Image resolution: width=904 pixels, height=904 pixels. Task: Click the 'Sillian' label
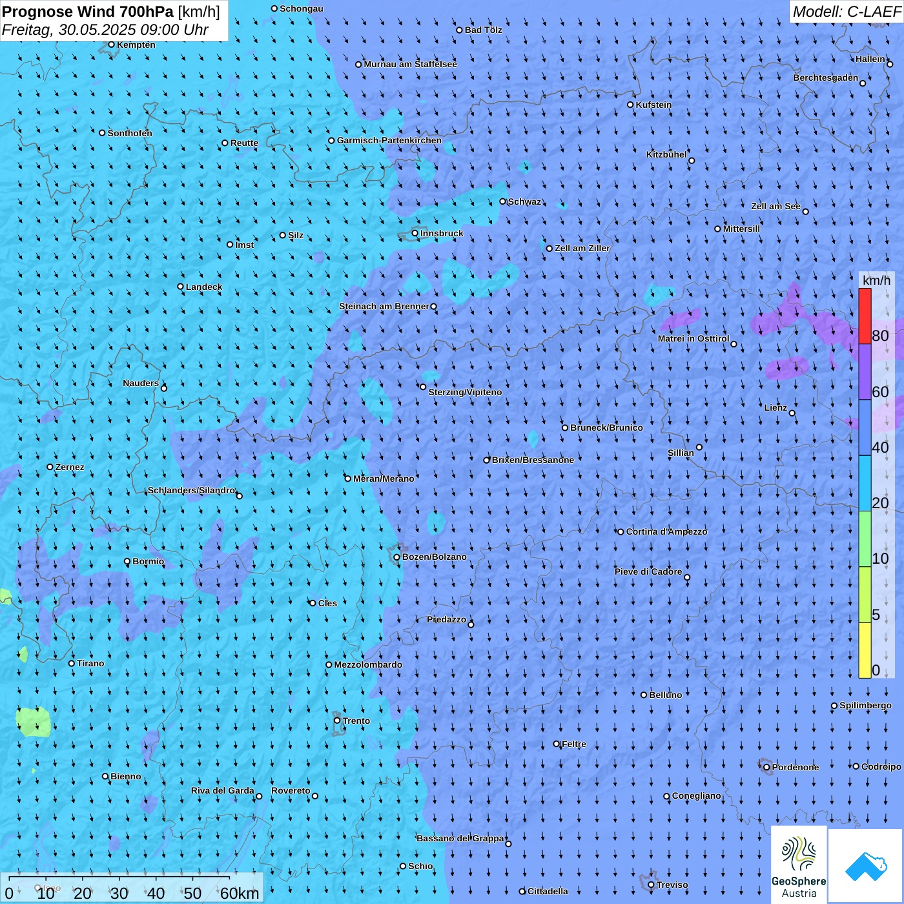[x=681, y=453]
